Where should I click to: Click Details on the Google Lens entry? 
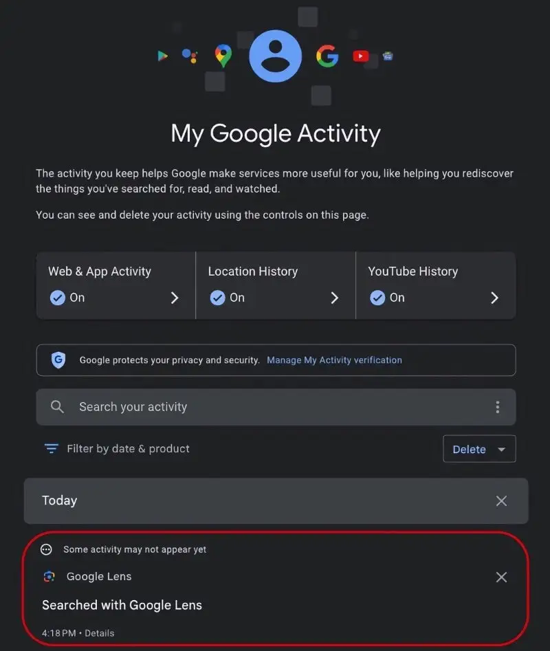tap(99, 633)
